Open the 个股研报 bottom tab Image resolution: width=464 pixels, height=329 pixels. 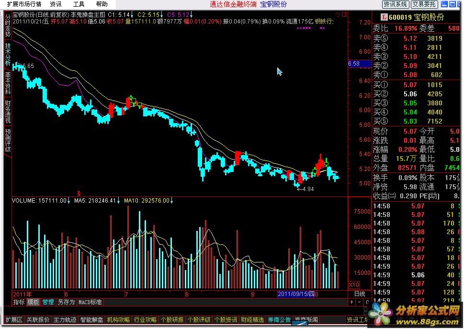[172, 320]
